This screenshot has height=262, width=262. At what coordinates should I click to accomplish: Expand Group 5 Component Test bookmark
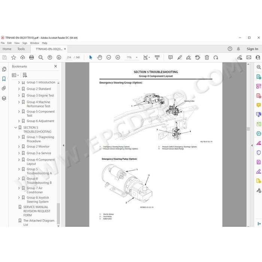tap(19, 112)
